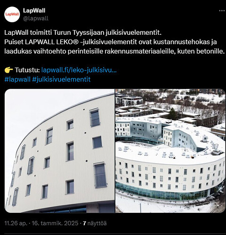226x235 pixels.
Task: View the snowy aerial building photo
Action: pyautogui.click(x=170, y=151)
